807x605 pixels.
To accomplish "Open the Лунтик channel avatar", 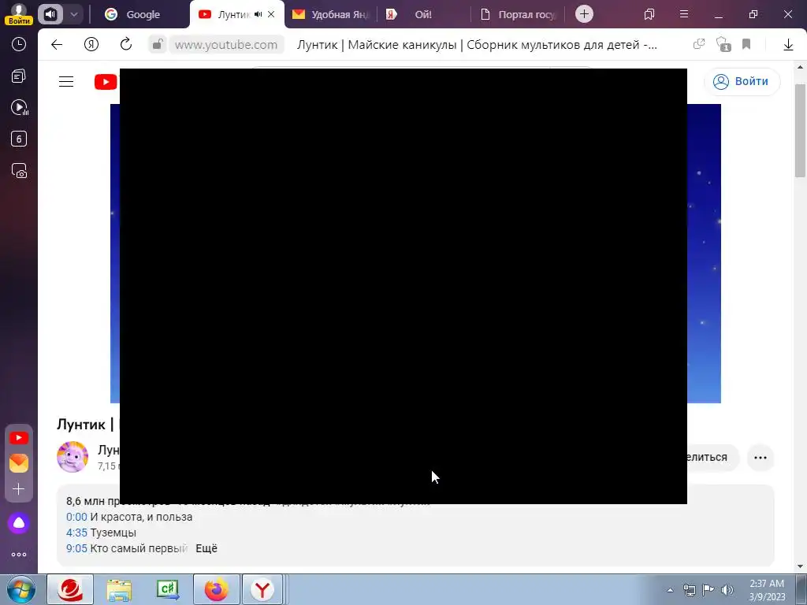I will [x=72, y=457].
